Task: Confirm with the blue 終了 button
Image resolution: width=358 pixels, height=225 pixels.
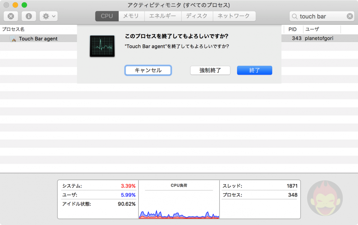Action: pyautogui.click(x=254, y=70)
